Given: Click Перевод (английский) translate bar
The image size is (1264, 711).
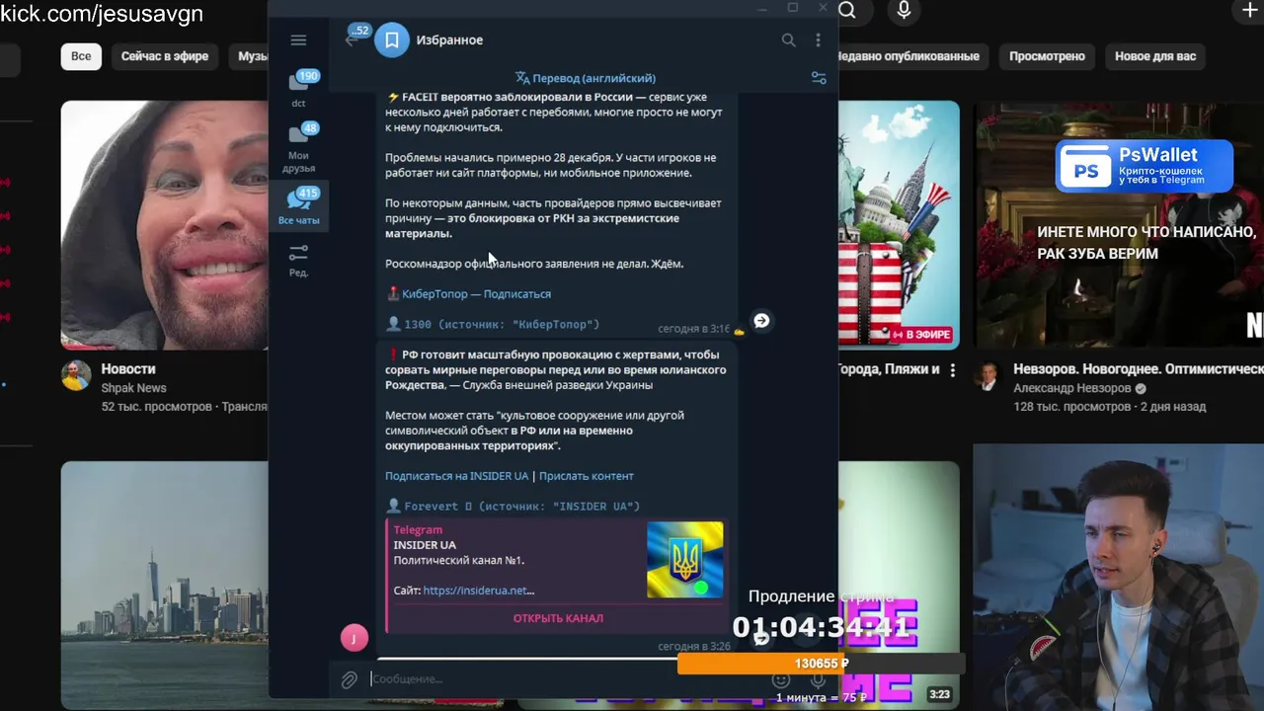Looking at the screenshot, I should [586, 78].
